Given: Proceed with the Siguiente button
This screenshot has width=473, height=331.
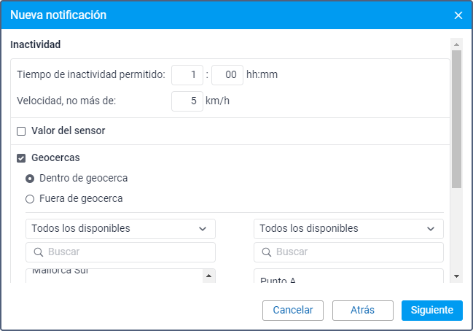Looking at the screenshot, I should click(431, 310).
